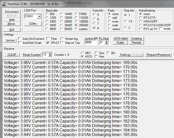Open the Graph window

120,43
